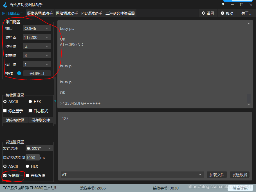
Task: Switch to 摄像头调试助手 tab
Action: tap(40, 13)
